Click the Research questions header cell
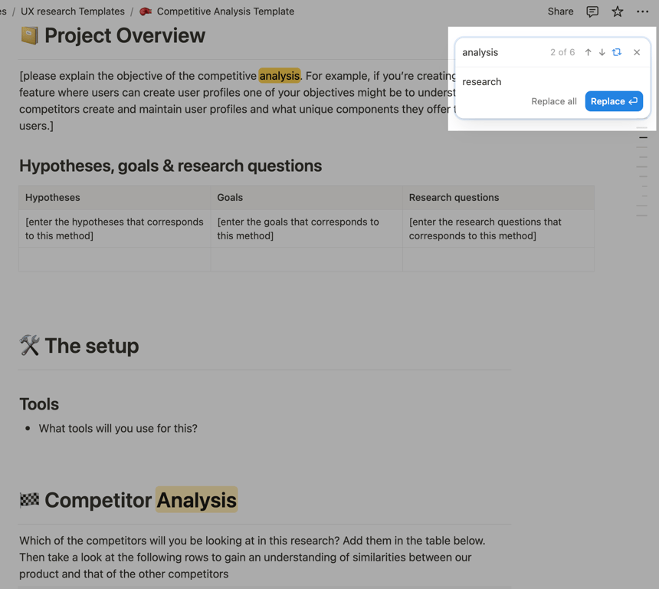659x589 pixels. point(498,198)
